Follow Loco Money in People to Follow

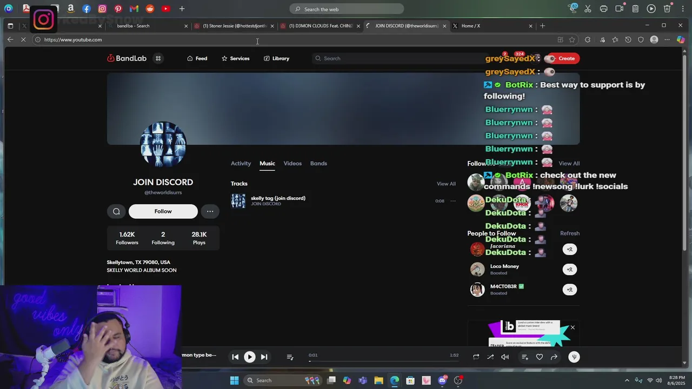(x=569, y=269)
